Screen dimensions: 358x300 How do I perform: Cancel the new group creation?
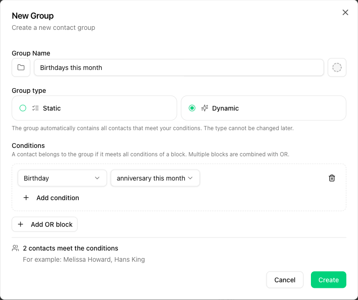point(285,279)
